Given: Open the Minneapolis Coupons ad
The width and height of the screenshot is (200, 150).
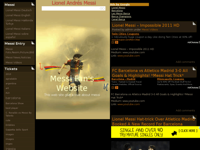Looking at the screenshot, I should coord(171,79).
